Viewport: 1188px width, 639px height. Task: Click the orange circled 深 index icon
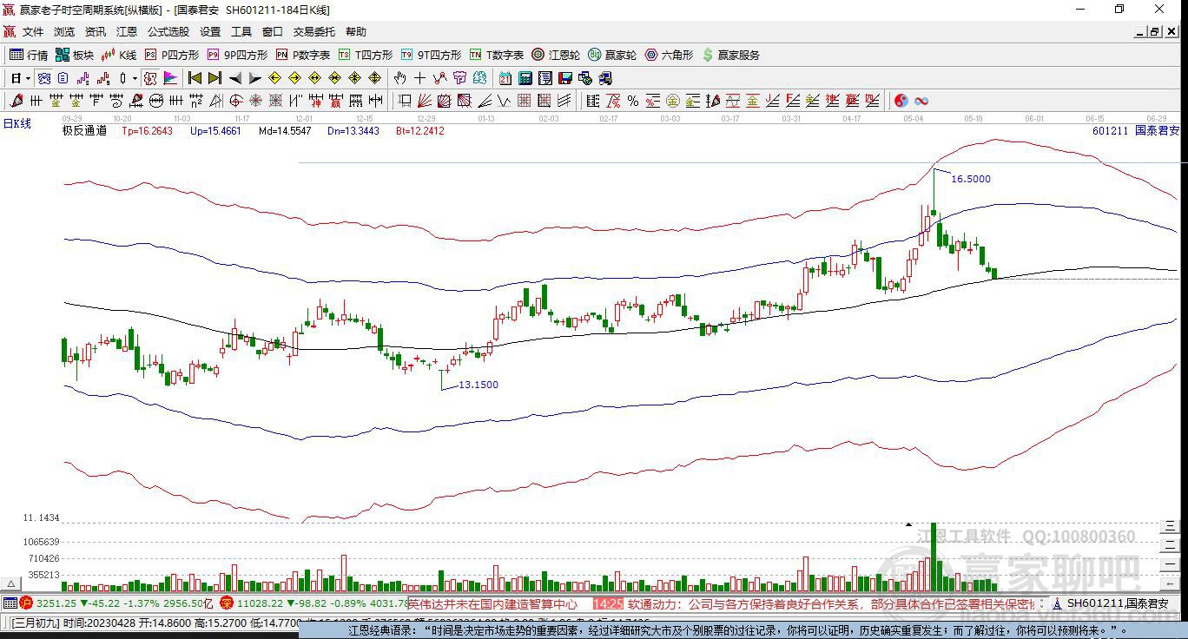click(227, 603)
